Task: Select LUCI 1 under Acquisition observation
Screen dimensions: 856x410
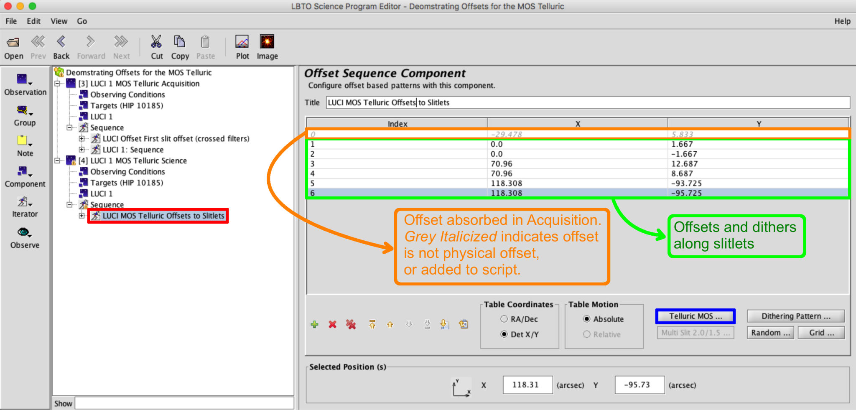Action: pyautogui.click(x=102, y=117)
